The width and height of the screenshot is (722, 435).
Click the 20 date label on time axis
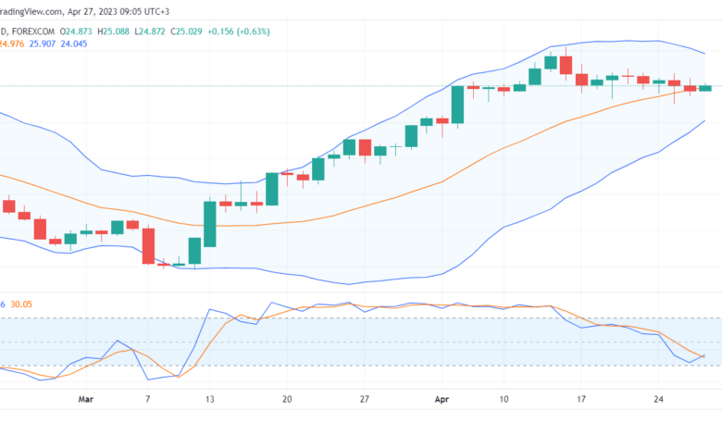(287, 399)
